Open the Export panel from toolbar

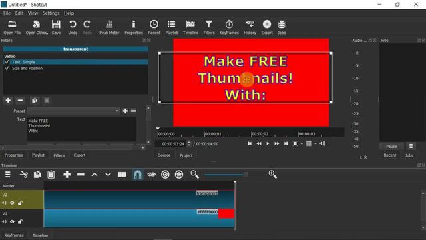click(267, 27)
